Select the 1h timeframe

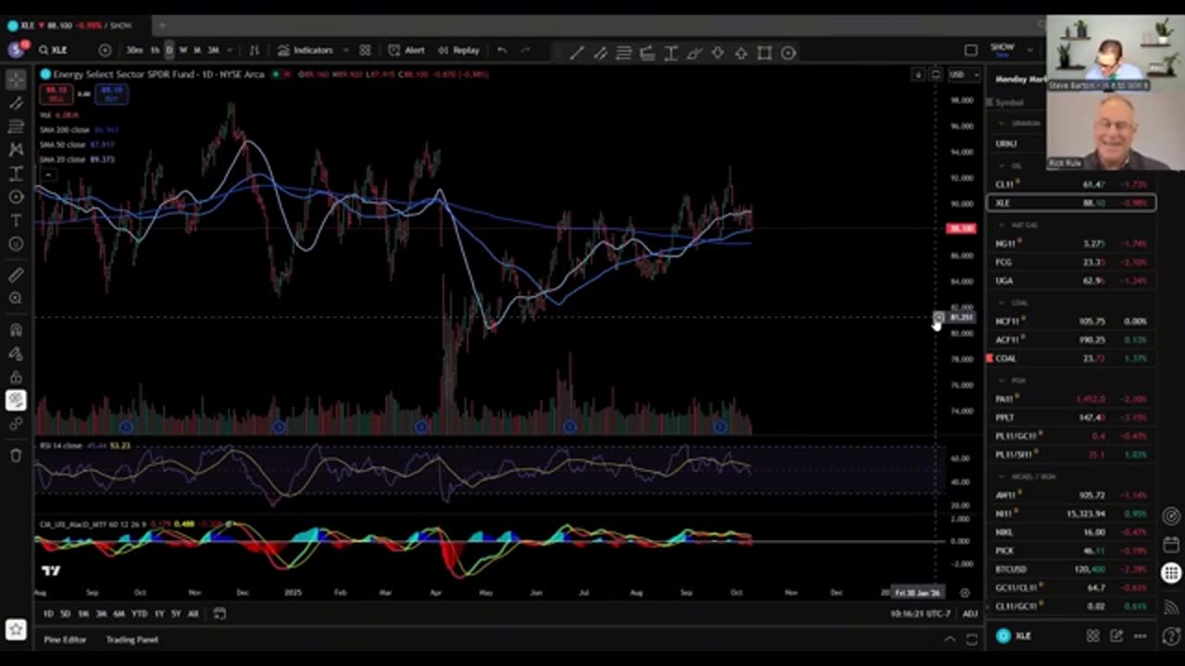tap(155, 50)
